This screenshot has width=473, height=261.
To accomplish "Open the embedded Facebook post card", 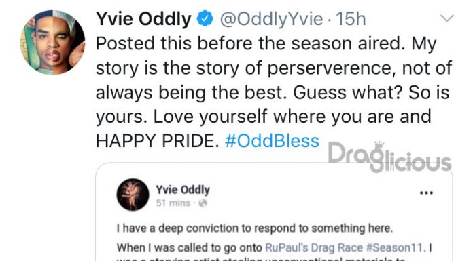I will tap(274, 212).
